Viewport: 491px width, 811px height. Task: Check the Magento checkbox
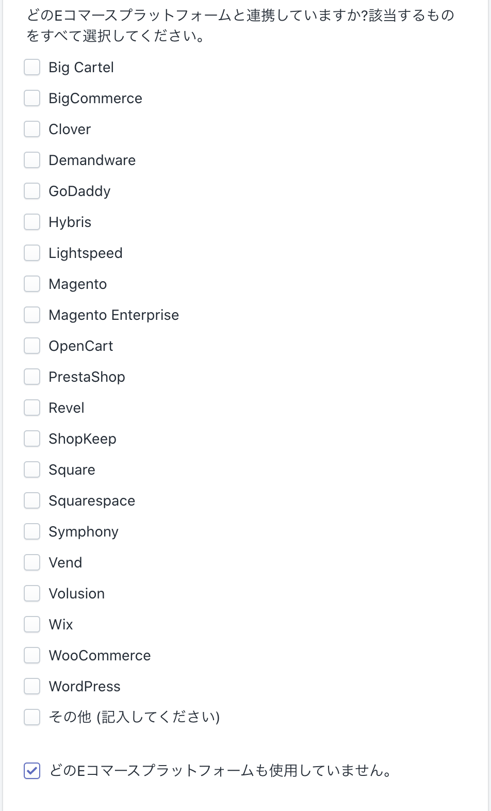point(32,284)
